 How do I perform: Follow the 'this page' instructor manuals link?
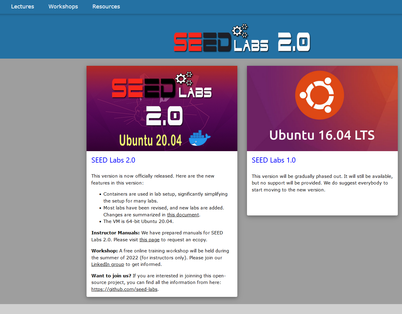click(149, 240)
